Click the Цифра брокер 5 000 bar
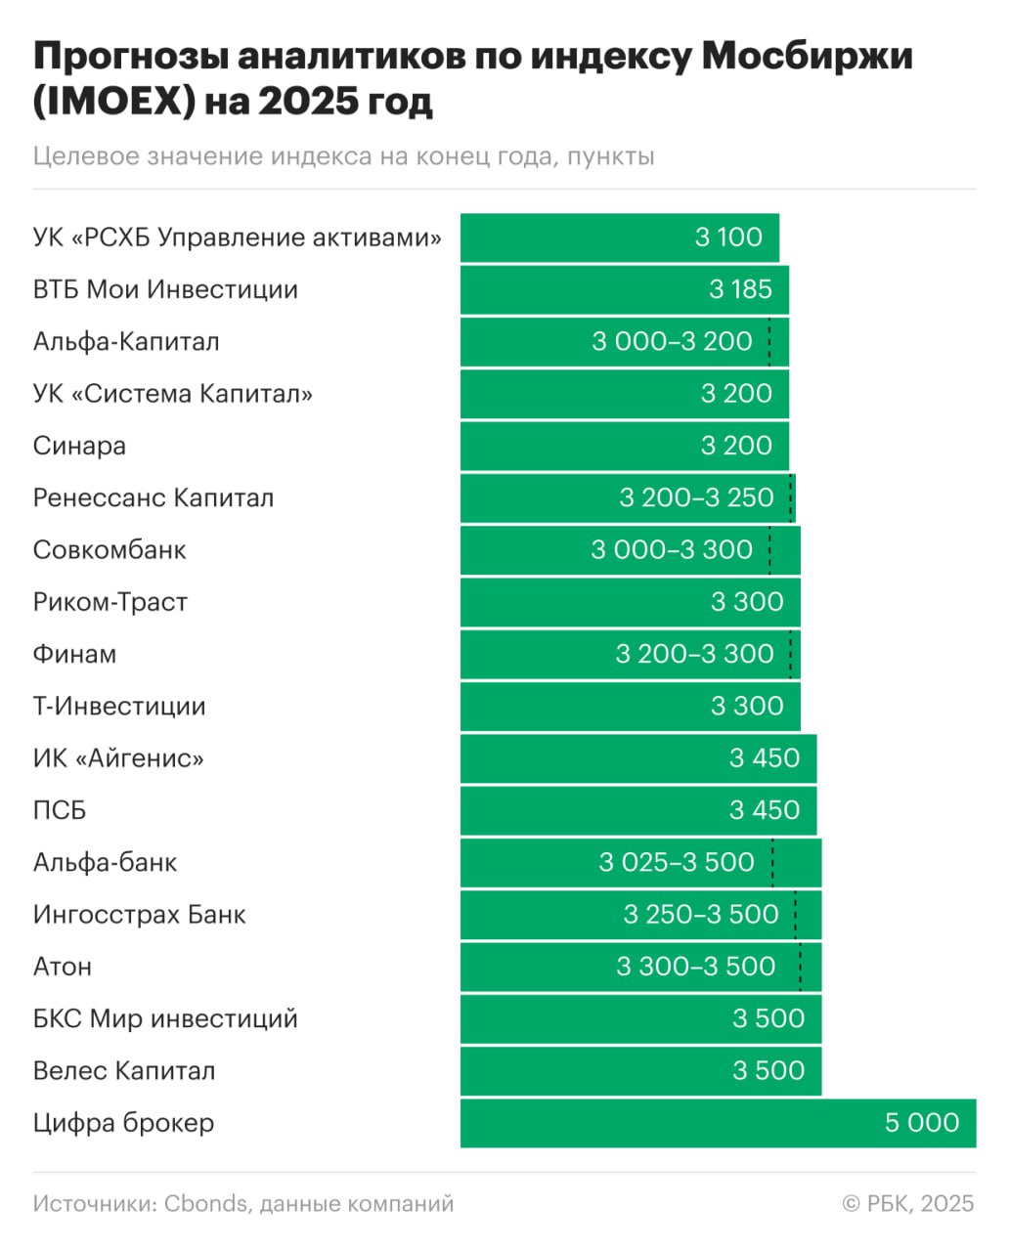The image size is (1009, 1251). [x=718, y=1123]
